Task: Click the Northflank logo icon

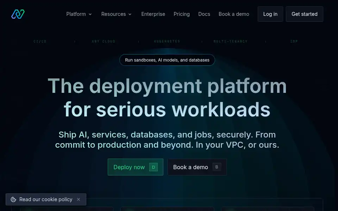Action: pos(18,14)
